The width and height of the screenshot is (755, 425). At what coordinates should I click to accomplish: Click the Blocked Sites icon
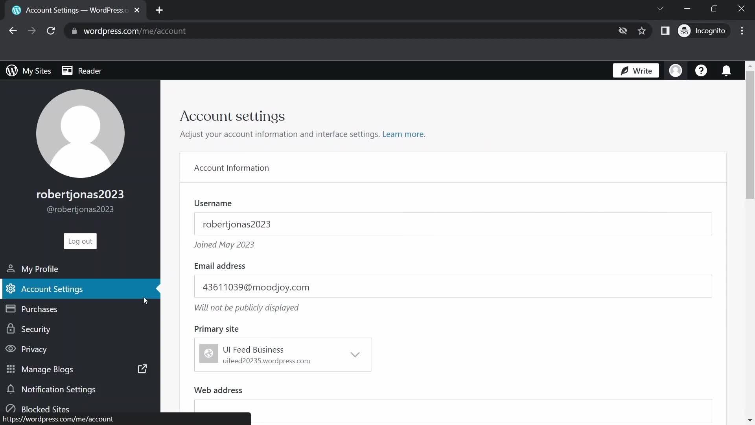11,409
